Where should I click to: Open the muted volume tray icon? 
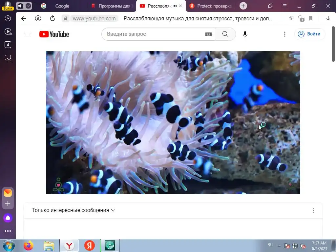303,246
